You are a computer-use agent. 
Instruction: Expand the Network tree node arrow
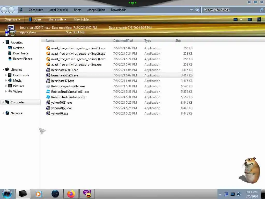click(x=3, y=113)
